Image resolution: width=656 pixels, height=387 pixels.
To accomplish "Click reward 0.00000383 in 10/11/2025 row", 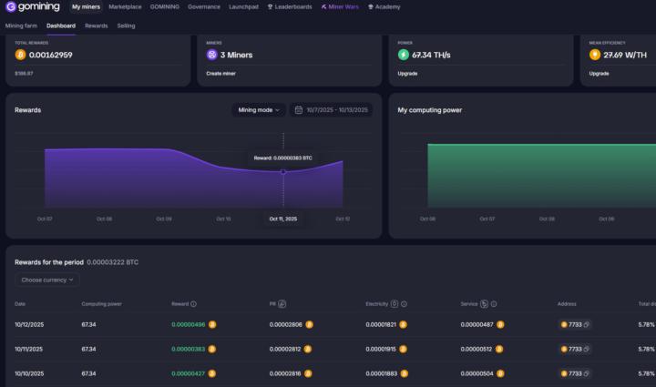I will pos(189,350).
